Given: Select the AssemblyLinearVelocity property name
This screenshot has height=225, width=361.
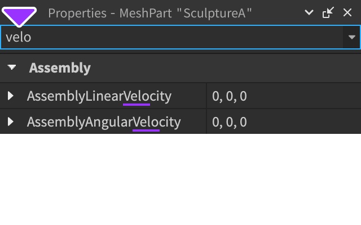Looking at the screenshot, I should 99,96.
